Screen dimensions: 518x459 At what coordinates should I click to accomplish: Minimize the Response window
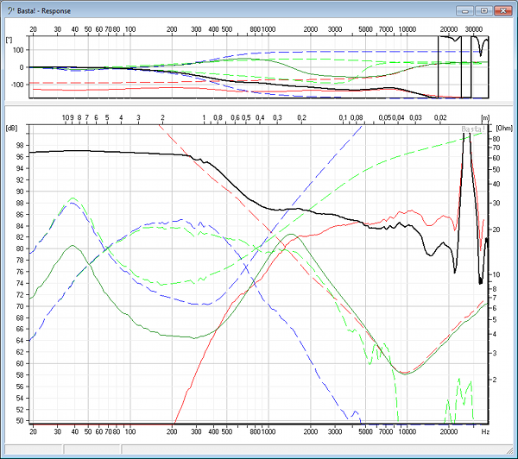click(468, 10)
